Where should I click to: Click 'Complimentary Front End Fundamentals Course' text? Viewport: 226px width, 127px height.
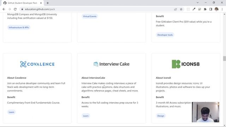(34, 103)
